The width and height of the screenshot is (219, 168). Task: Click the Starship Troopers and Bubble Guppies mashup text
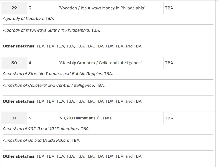pos(58,74)
